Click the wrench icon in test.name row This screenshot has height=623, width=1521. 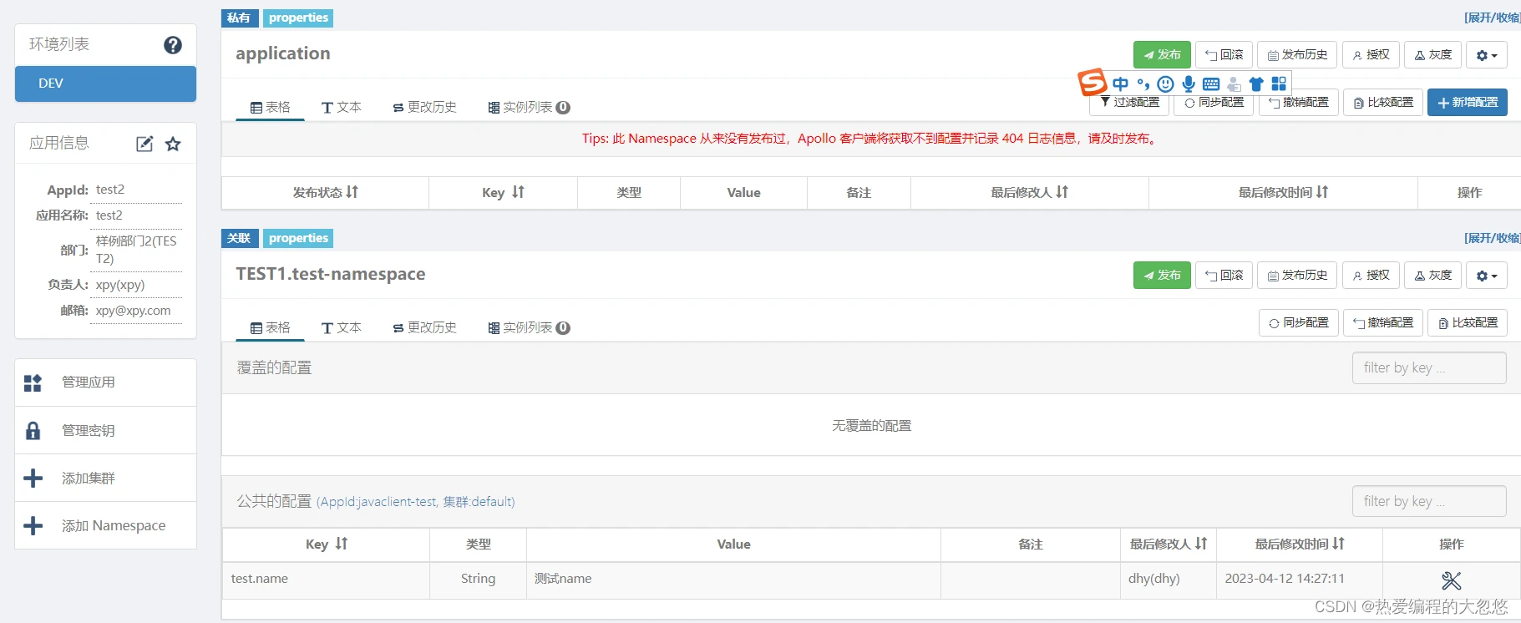[x=1451, y=580]
